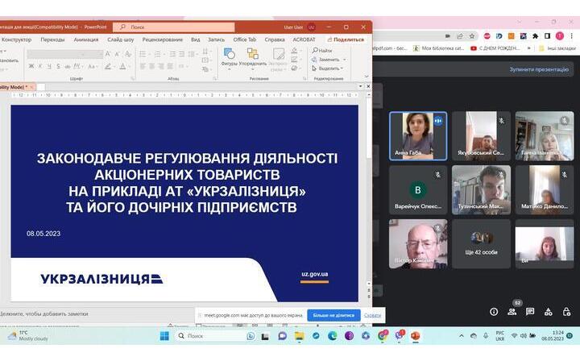Open the chat panel in Google Meet
Screen dimensions: 580x361
point(530,312)
